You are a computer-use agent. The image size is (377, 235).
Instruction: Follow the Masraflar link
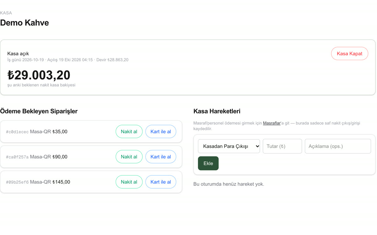click(x=271, y=123)
